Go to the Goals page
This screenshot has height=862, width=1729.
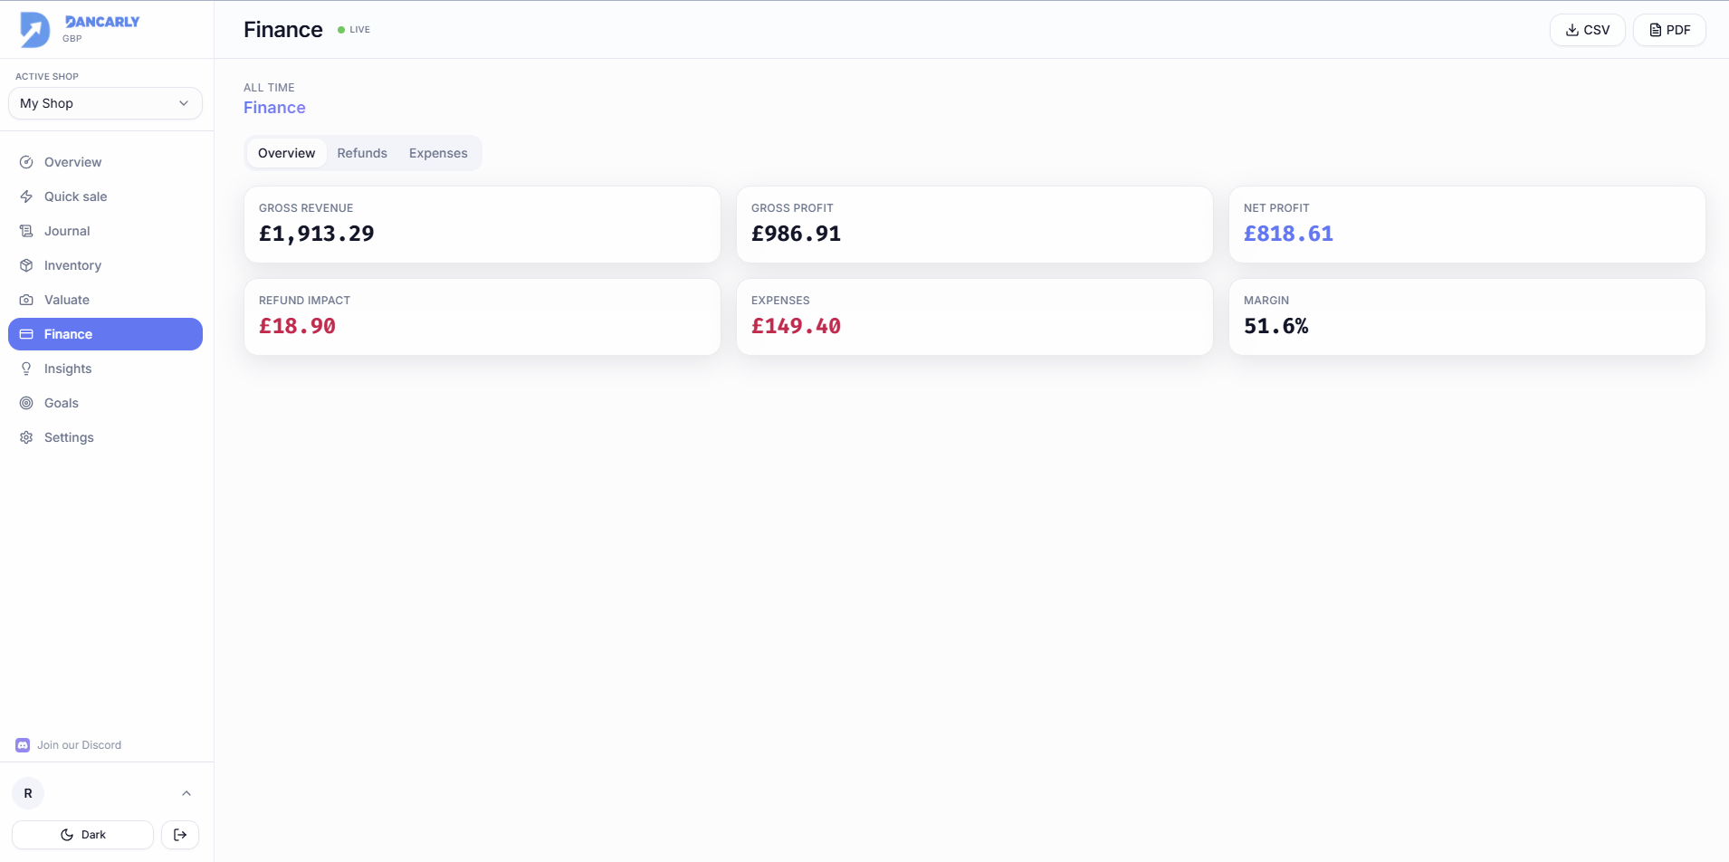click(105, 403)
